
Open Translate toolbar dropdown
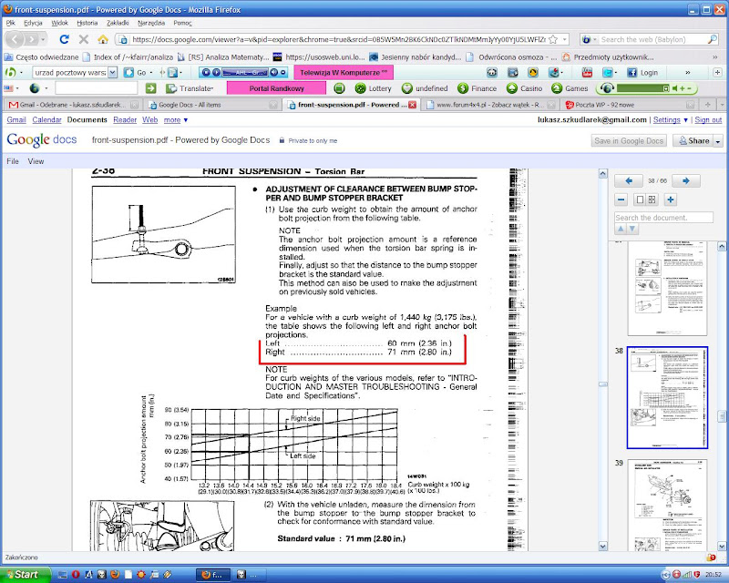coord(190,88)
